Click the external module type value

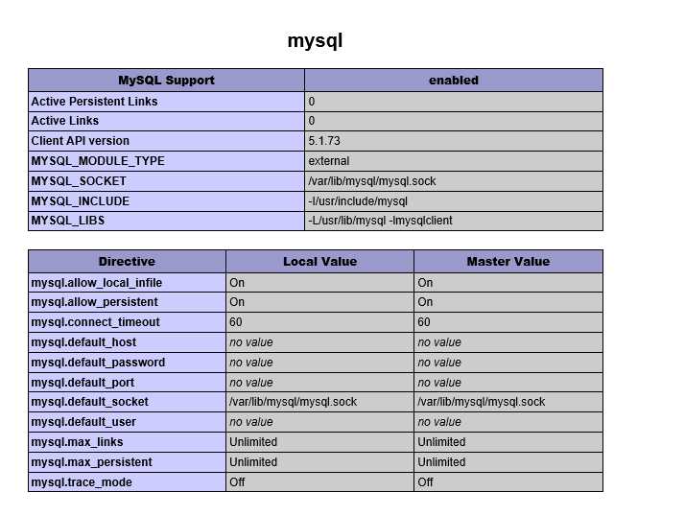(329, 161)
